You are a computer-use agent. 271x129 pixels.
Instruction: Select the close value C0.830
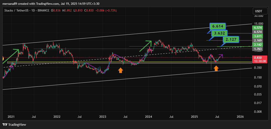point(89,10)
